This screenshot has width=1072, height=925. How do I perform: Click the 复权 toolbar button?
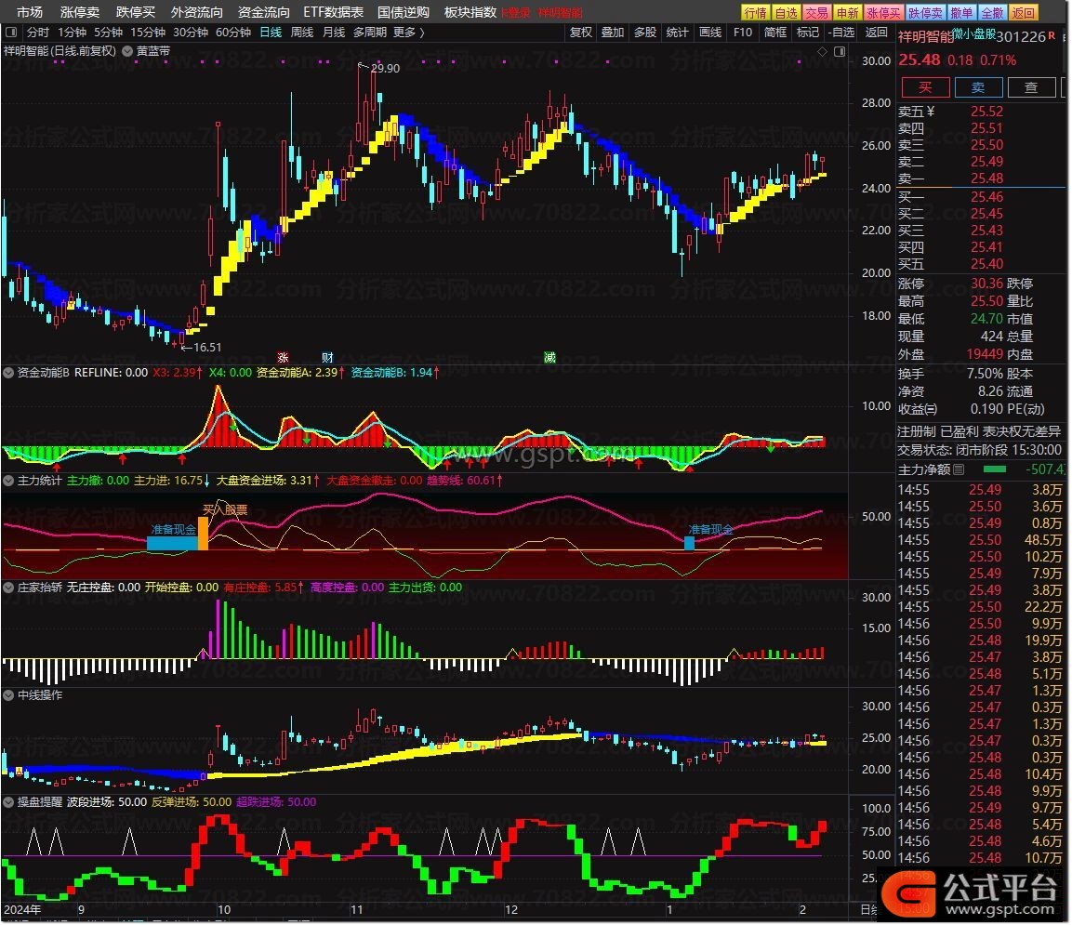coord(581,33)
